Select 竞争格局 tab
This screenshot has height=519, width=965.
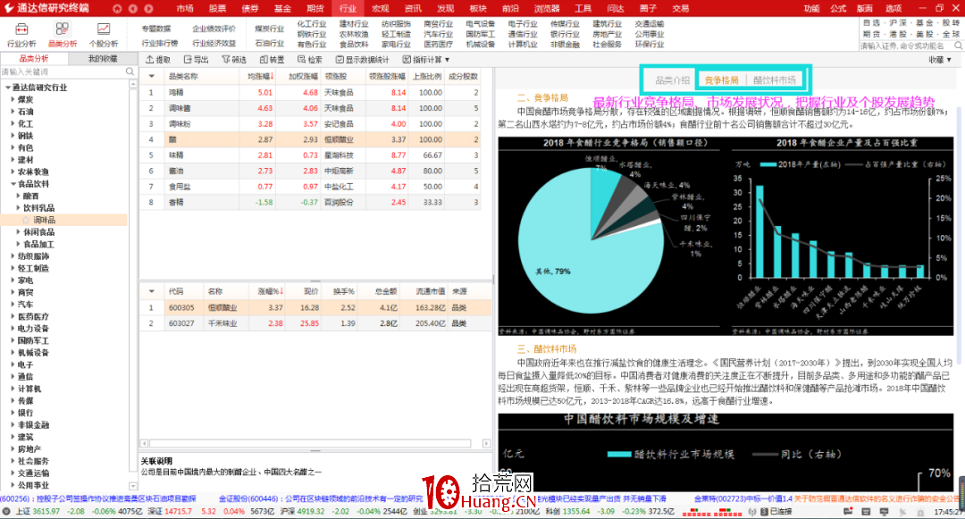[x=721, y=80]
